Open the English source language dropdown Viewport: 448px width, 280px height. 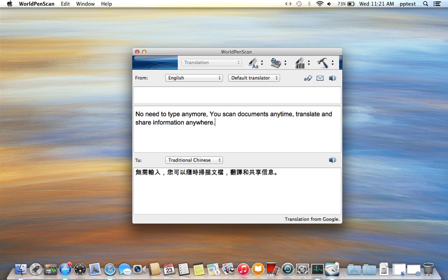click(x=194, y=78)
